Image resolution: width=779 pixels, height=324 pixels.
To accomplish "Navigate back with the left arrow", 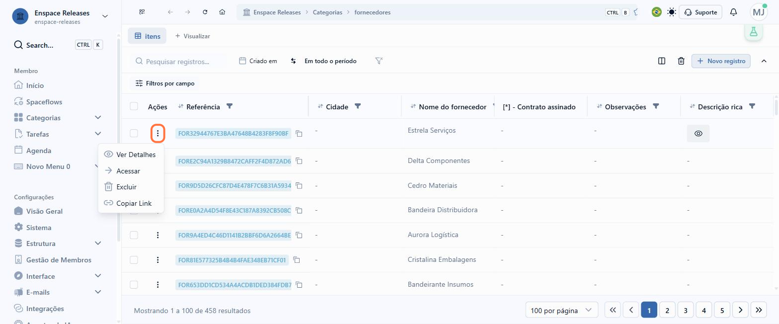I will pyautogui.click(x=170, y=12).
